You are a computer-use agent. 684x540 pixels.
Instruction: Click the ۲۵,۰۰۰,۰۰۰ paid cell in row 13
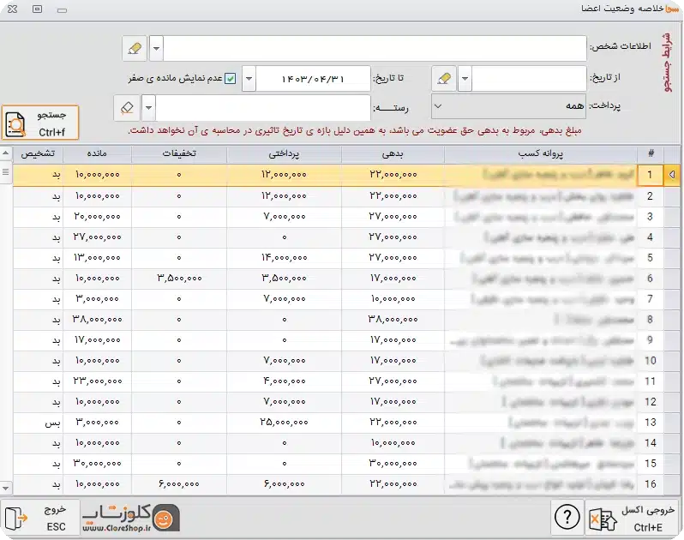point(284,423)
